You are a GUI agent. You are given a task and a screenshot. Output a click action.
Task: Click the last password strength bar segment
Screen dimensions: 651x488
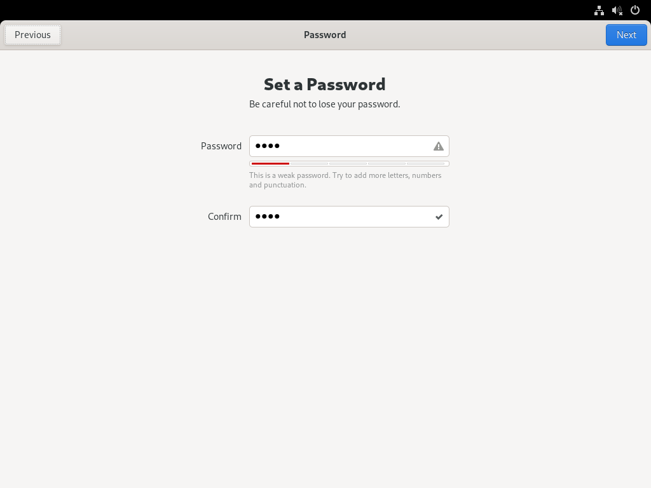point(426,164)
